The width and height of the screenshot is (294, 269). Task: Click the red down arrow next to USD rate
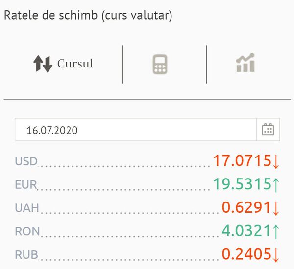[276, 161]
